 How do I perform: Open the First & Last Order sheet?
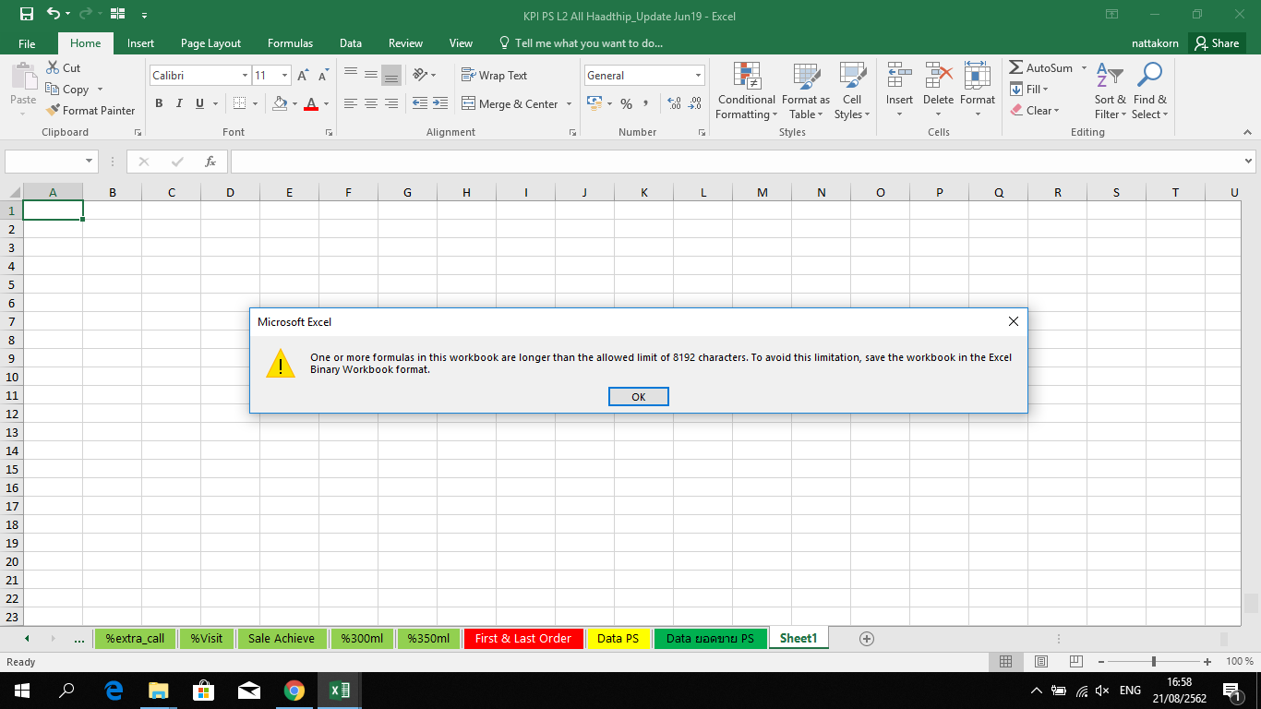point(523,638)
